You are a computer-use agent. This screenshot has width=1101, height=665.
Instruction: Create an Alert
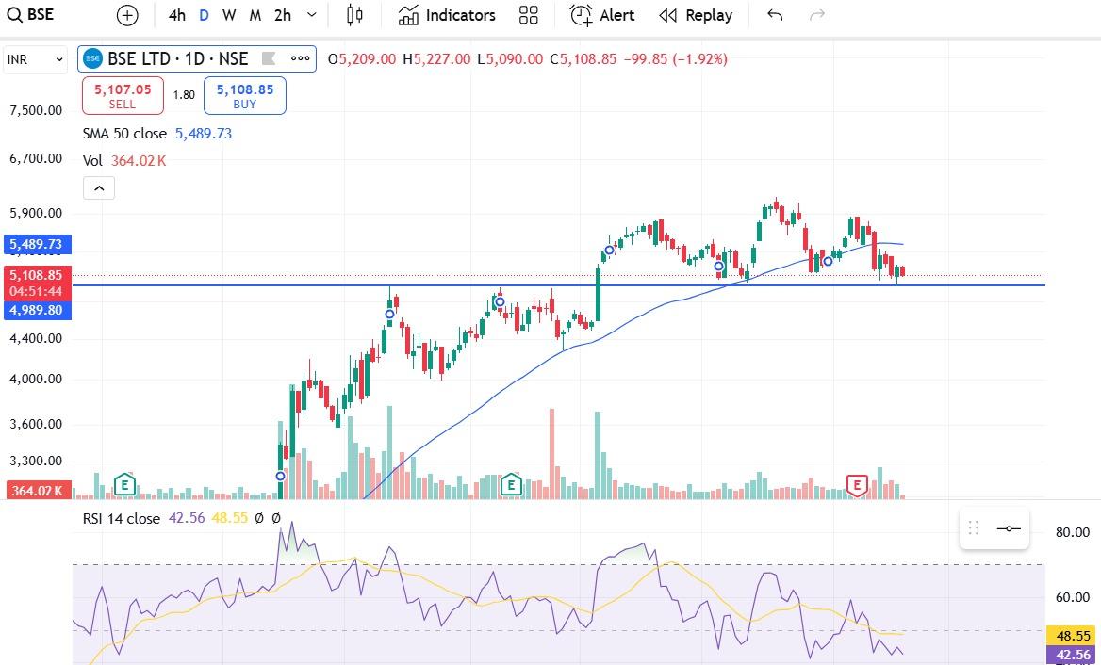[x=602, y=15]
